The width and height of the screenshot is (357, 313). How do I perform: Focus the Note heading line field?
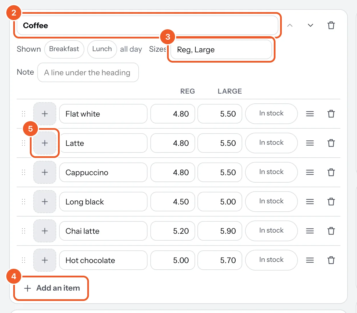click(x=88, y=72)
